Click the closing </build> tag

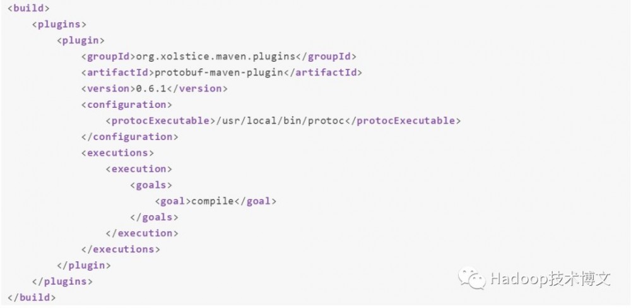point(32,297)
